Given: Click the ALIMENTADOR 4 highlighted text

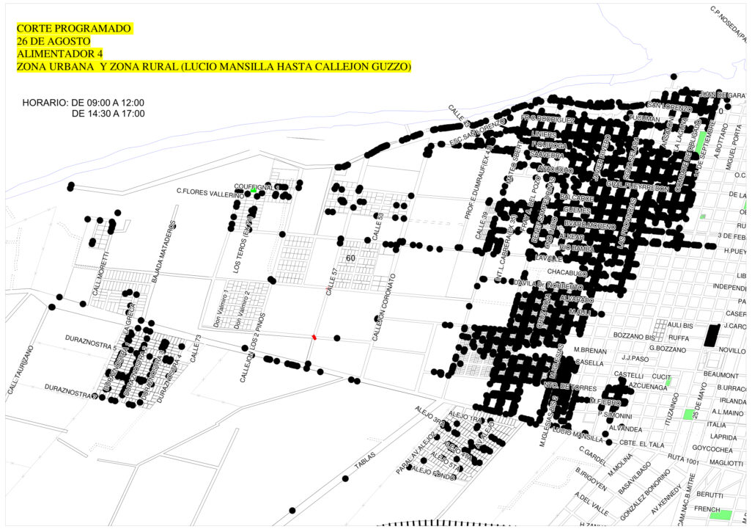Looking at the screenshot, I should [59, 54].
